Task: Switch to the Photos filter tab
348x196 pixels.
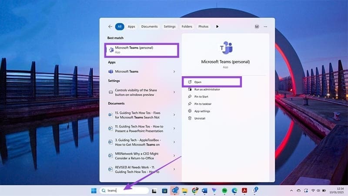Action: 203,27
